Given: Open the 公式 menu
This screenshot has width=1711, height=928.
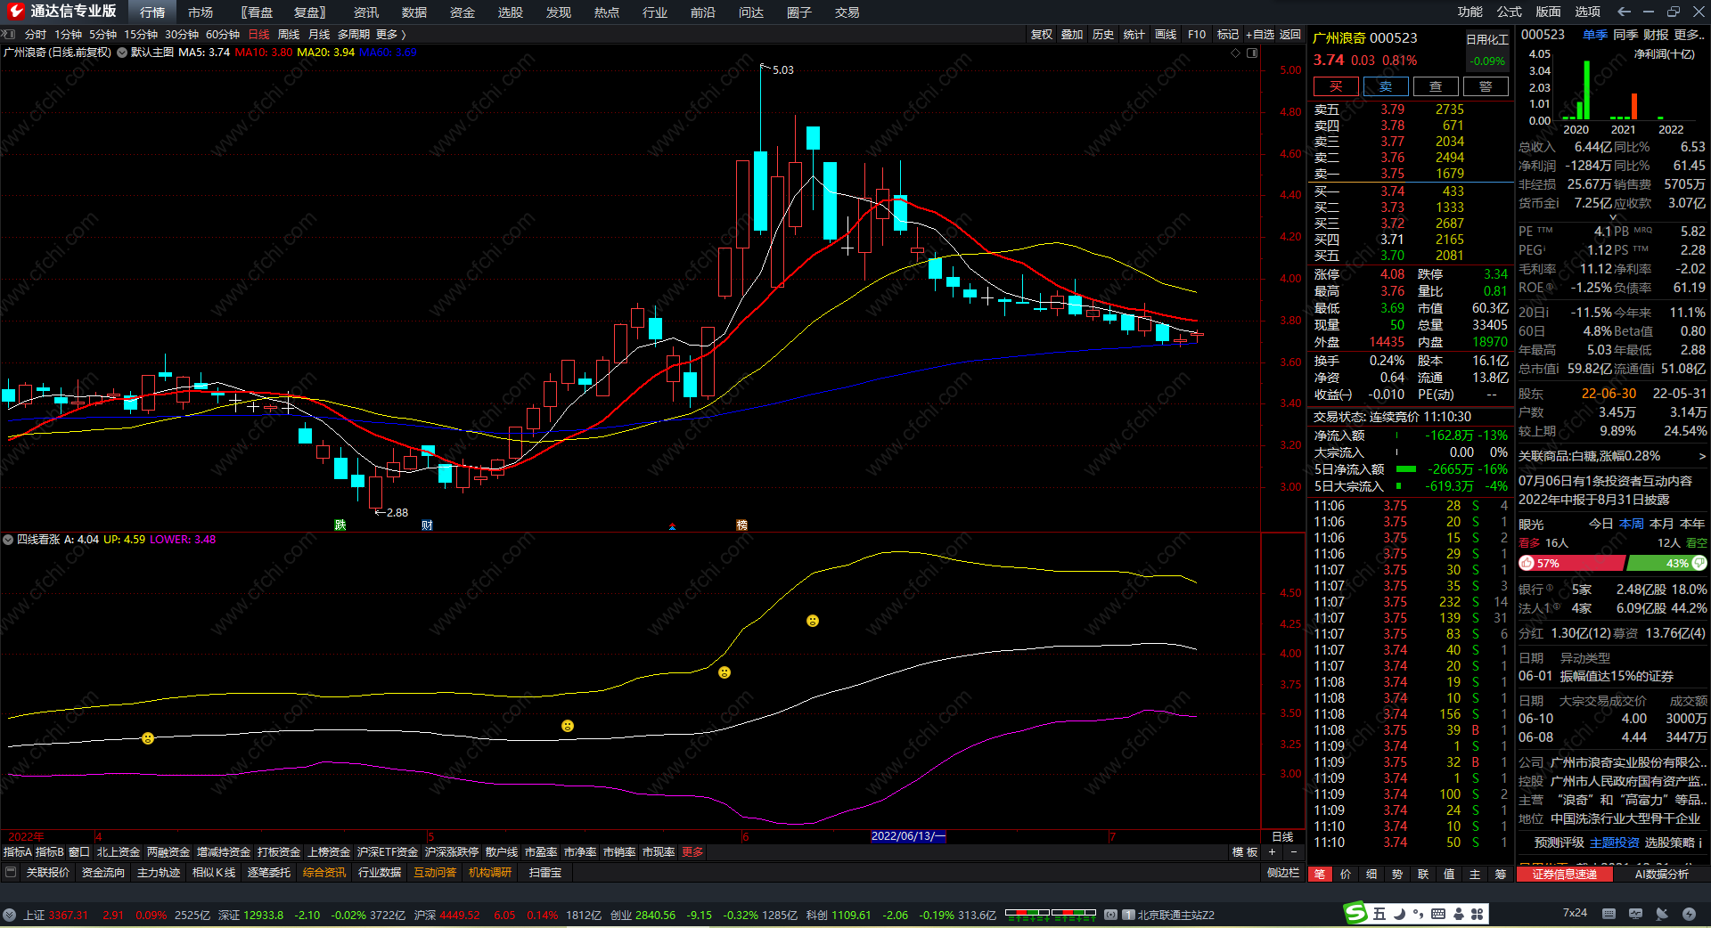Looking at the screenshot, I should 1510,12.
